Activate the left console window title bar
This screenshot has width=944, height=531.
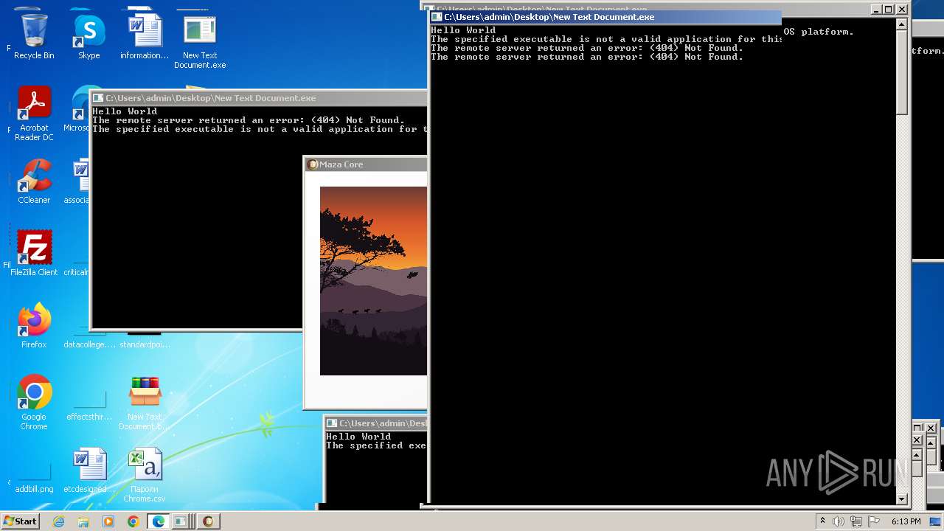tap(258, 98)
